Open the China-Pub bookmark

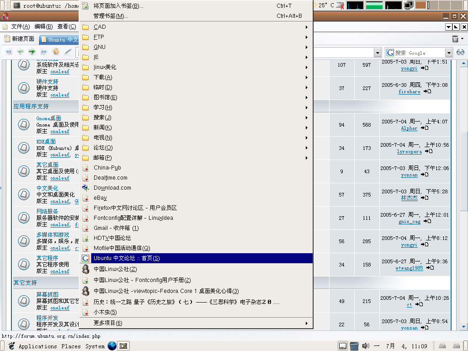197,168
